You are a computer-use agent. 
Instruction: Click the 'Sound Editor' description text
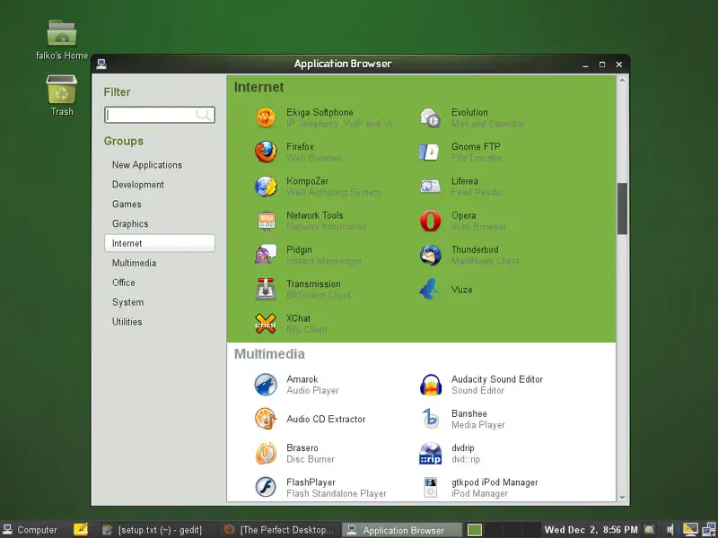[x=477, y=391]
